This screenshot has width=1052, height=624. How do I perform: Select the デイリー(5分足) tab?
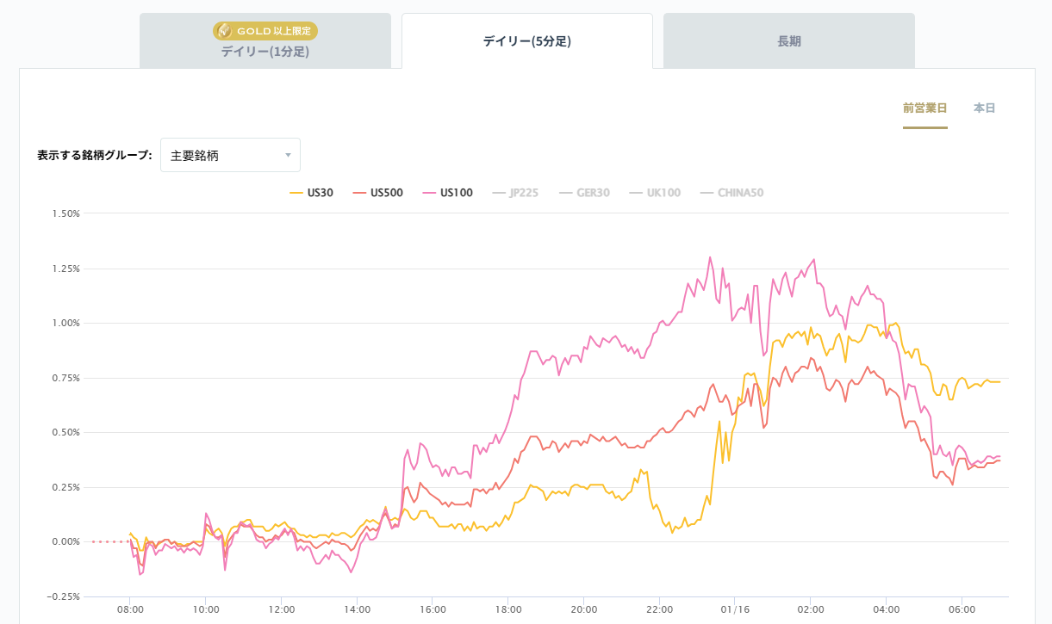[x=526, y=41]
